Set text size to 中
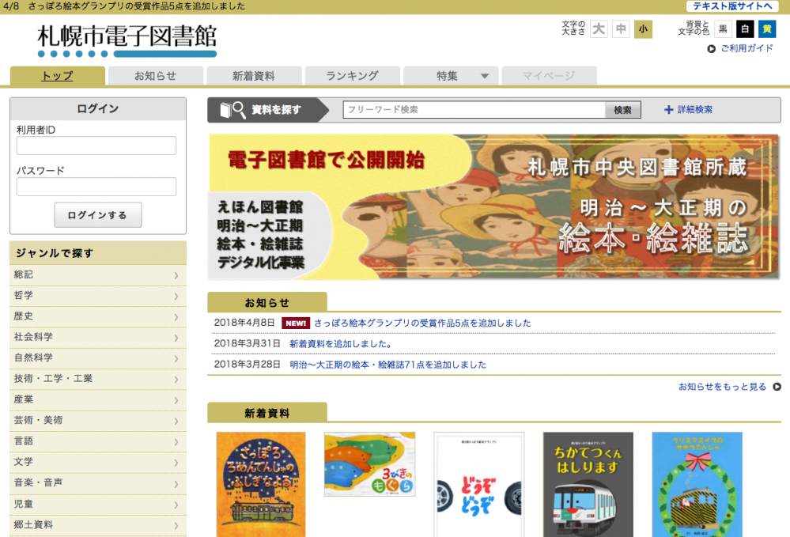Screen dimensions: 790x537 [x=621, y=29]
